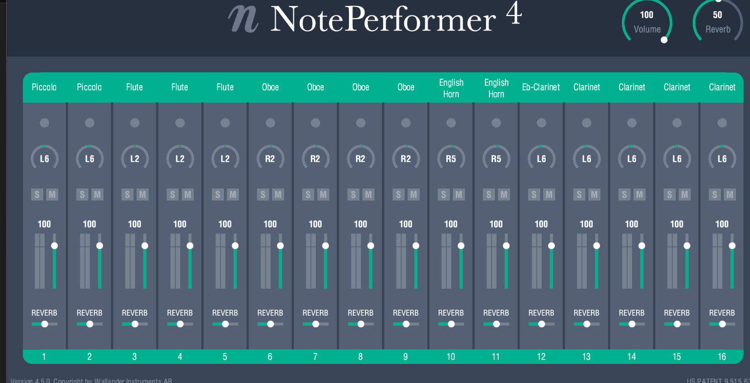
Task: Click the volume fader handle on channel 7
Action: [326, 245]
